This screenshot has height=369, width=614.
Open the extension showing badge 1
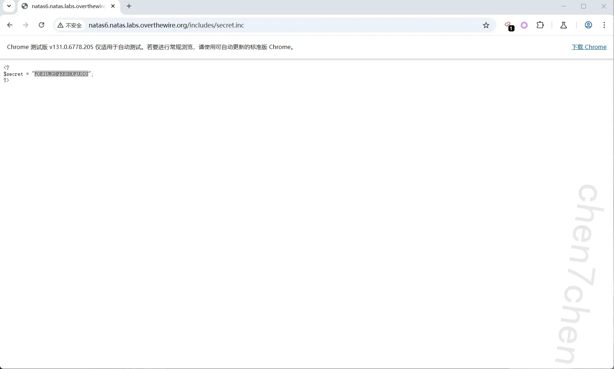(x=508, y=25)
